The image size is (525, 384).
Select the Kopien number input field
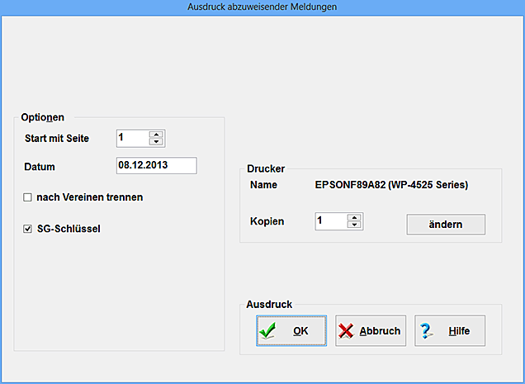(x=330, y=221)
